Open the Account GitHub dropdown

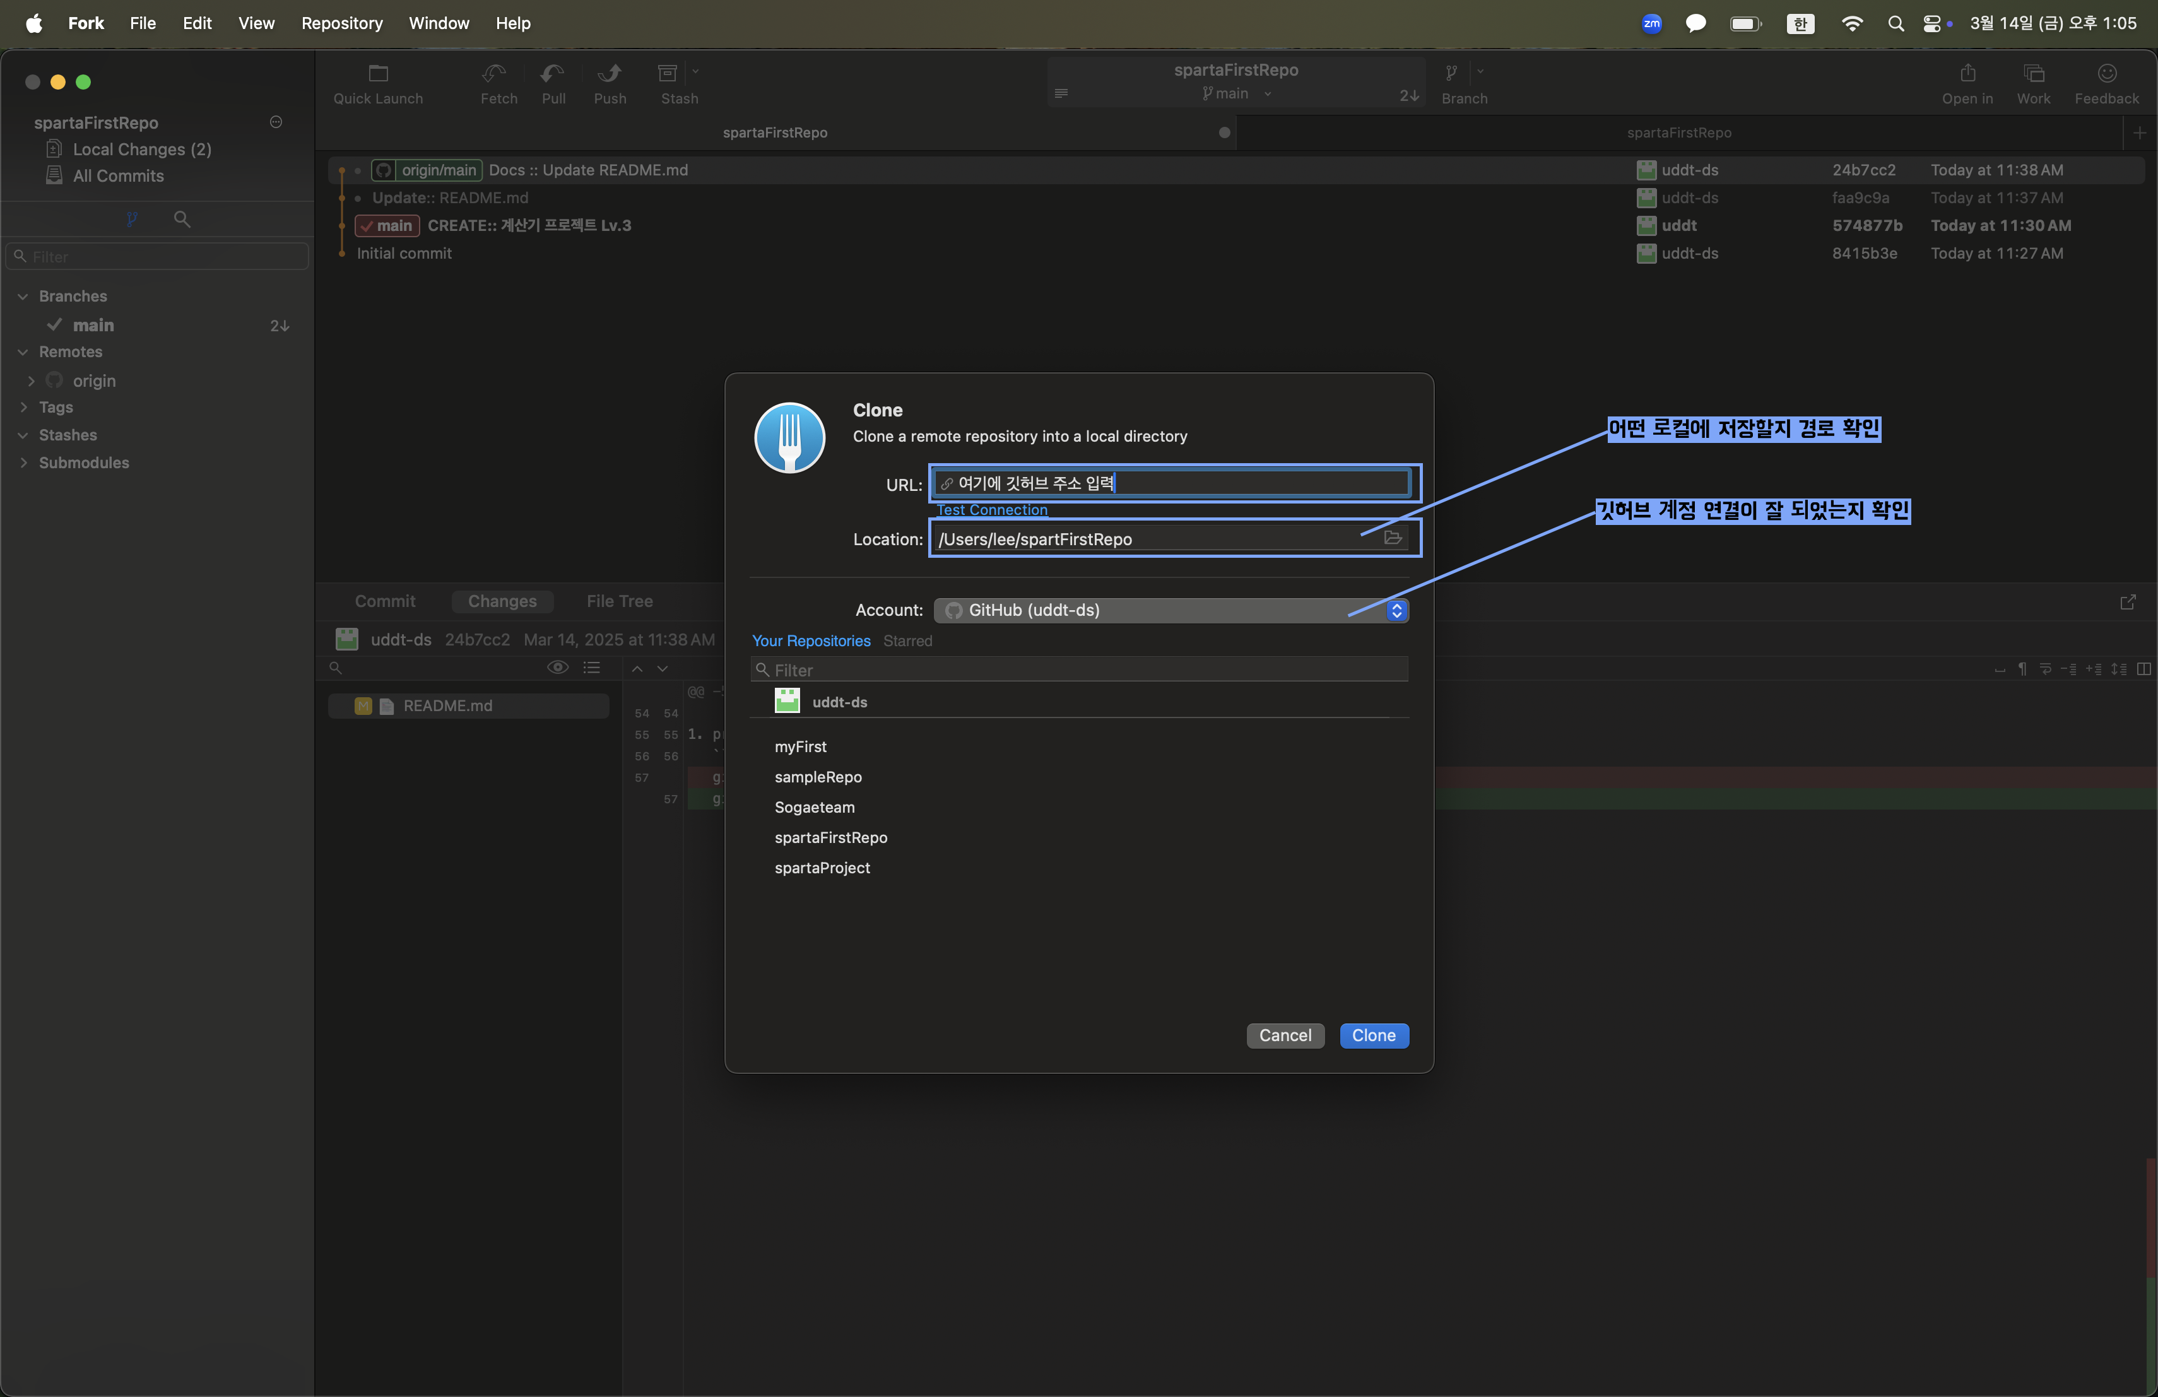[x=1172, y=610]
